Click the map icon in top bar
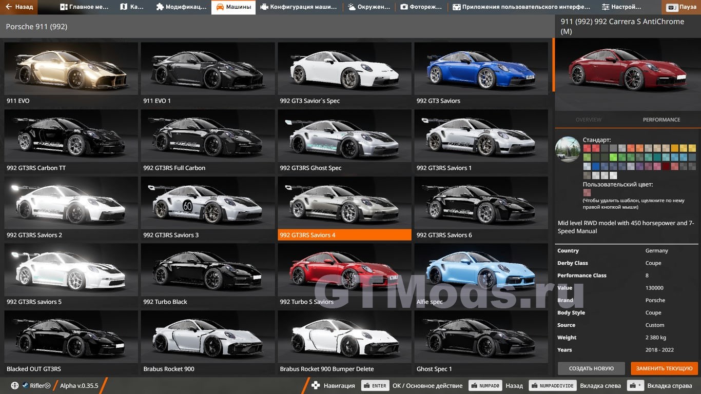The height and width of the screenshot is (394, 701). pos(124,7)
